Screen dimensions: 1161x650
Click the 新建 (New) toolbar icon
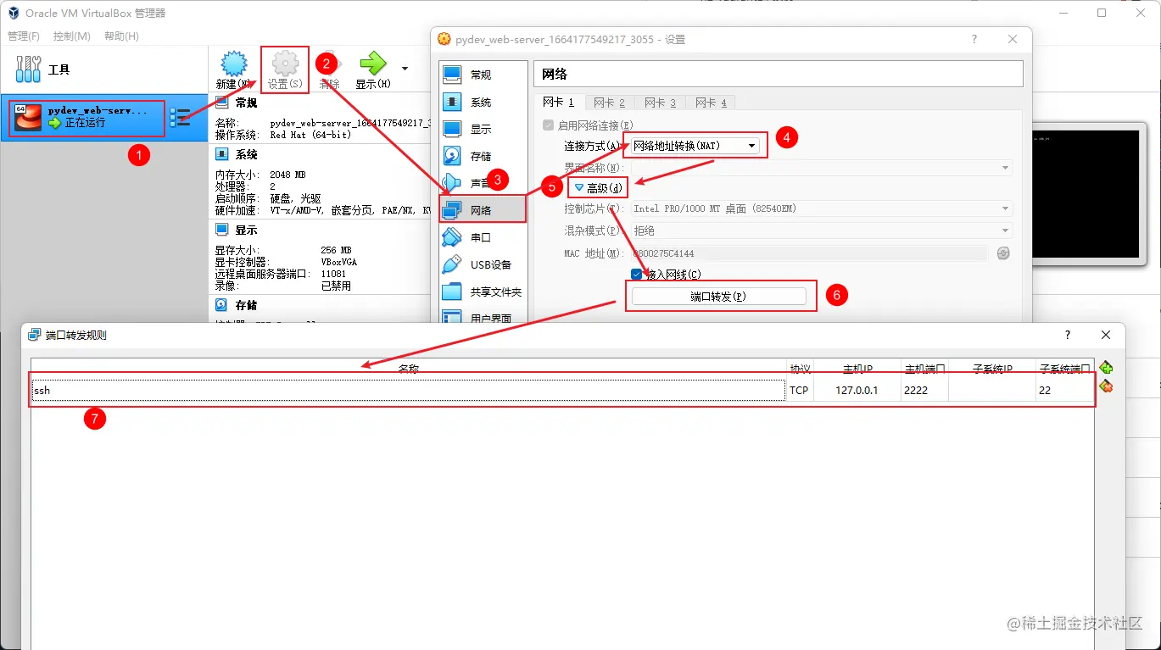point(233,65)
